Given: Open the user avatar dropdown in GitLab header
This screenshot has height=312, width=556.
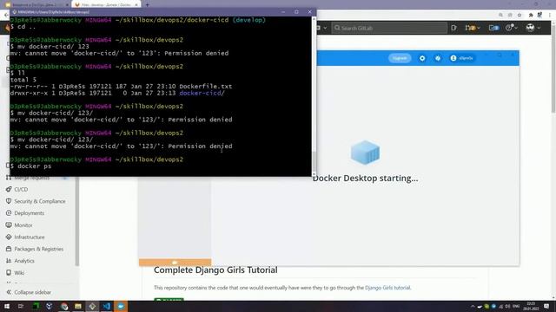Looking at the screenshot, I should [x=533, y=28].
